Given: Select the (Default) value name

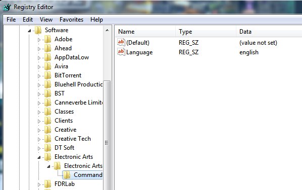Looking at the screenshot, I should pos(138,43).
